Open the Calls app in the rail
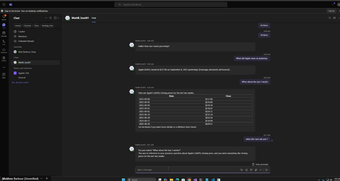340x181 pixels. pyautogui.click(x=4, y=42)
